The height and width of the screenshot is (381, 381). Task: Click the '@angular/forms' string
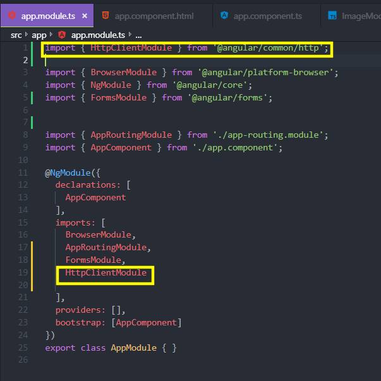[227, 98]
